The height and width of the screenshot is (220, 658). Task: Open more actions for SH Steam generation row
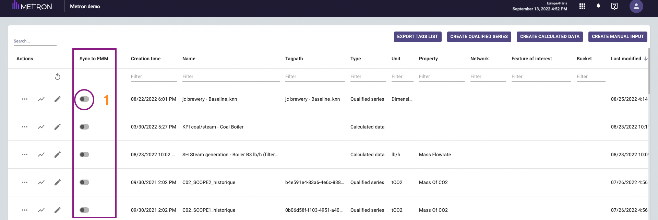pos(25,155)
